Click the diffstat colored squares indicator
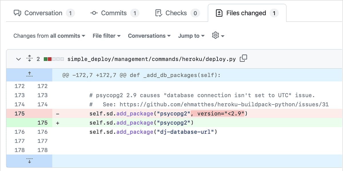 pyautogui.click(x=53, y=59)
